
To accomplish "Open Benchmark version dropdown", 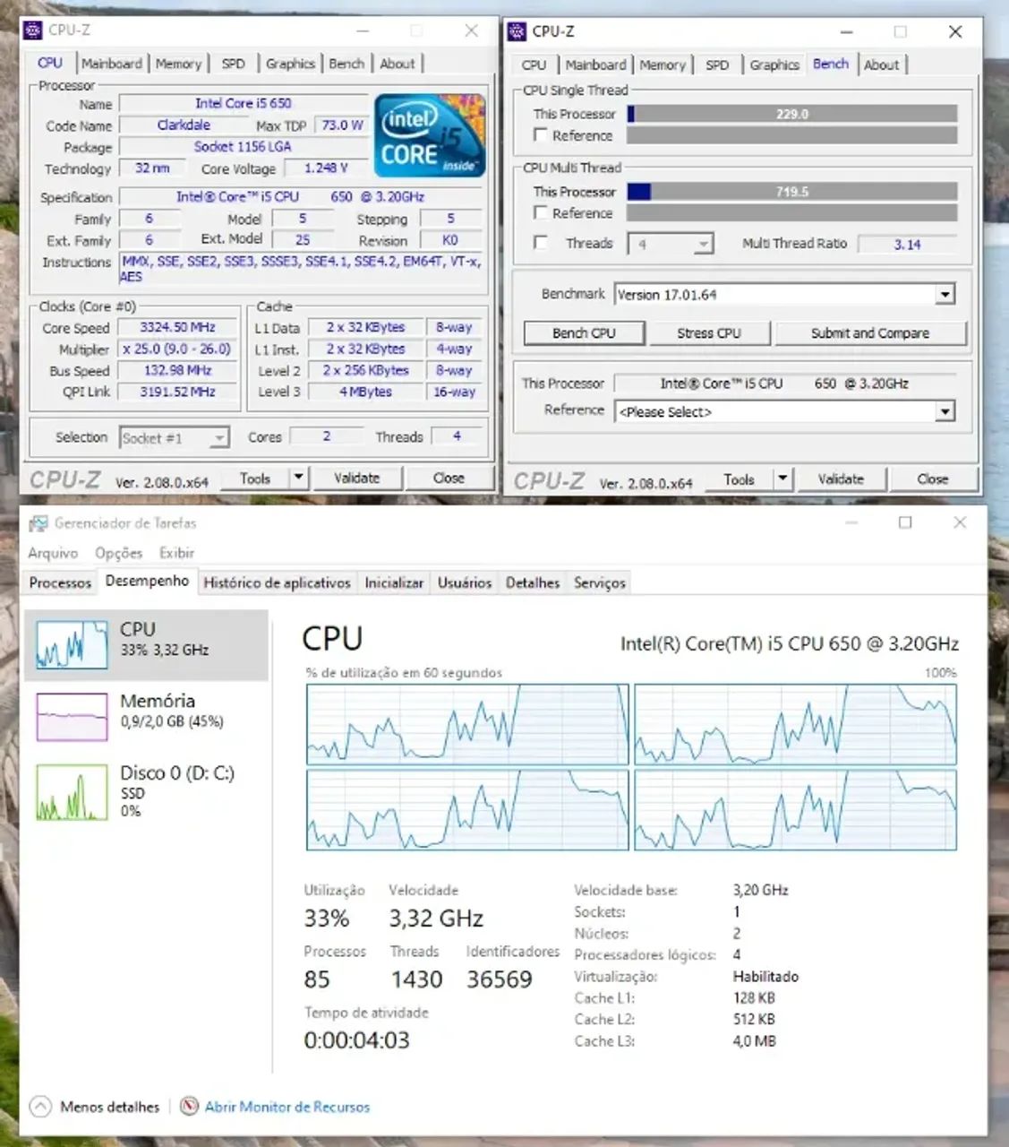I will pos(945,295).
